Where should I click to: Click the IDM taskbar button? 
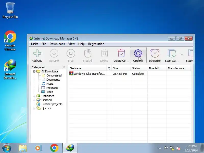[70, 148]
